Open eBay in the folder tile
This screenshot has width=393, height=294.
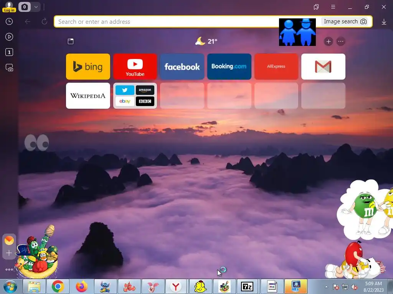coord(125,101)
